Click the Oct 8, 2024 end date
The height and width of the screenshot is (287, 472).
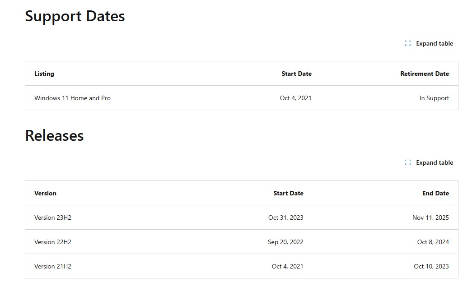pyautogui.click(x=433, y=242)
